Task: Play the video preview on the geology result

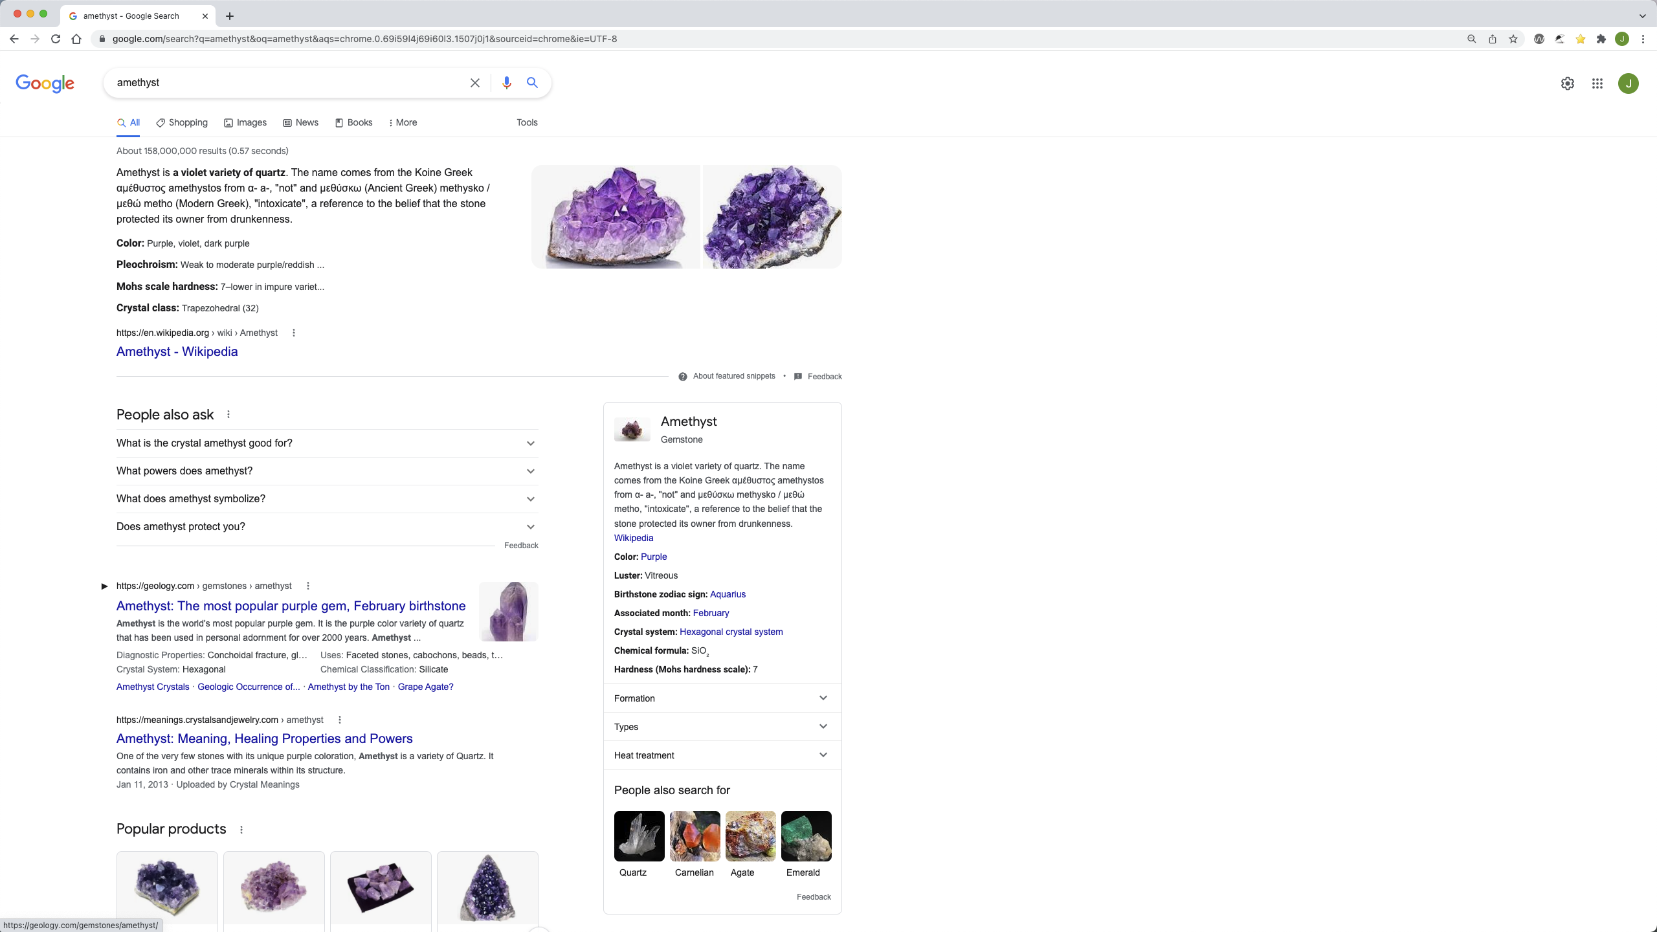Action: [x=104, y=586]
